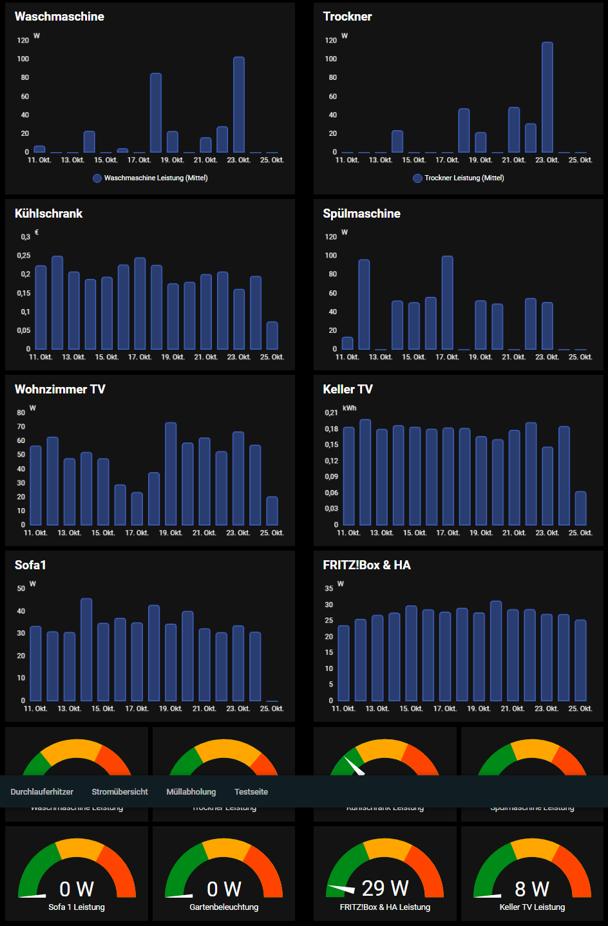Go to the Testseite tab

click(251, 791)
